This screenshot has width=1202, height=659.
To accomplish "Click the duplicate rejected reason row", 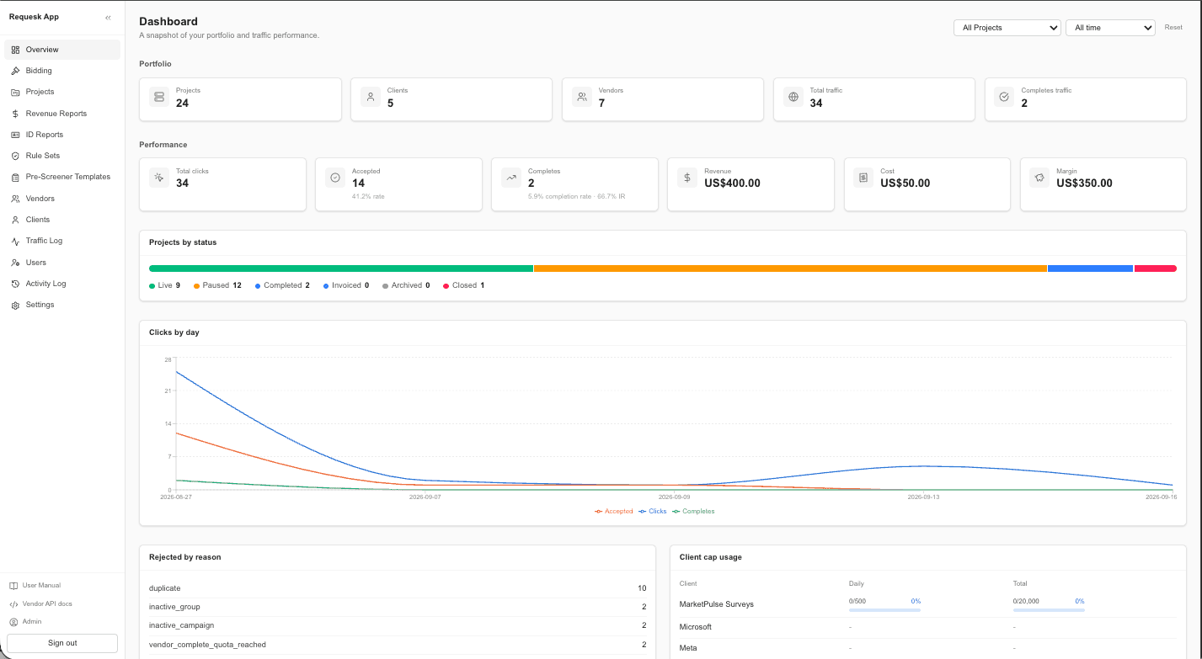I will point(398,588).
